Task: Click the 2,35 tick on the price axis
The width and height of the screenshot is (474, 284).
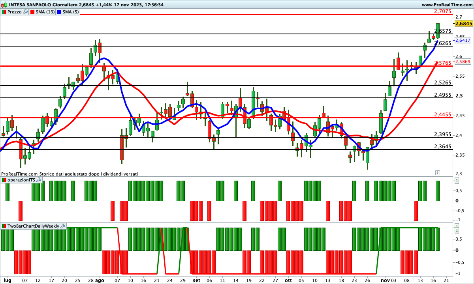Action: point(460,155)
